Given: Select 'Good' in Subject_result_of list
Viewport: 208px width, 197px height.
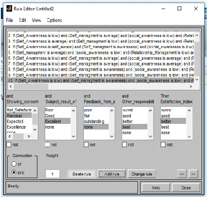Looking at the screenshot, I should coord(50,116).
